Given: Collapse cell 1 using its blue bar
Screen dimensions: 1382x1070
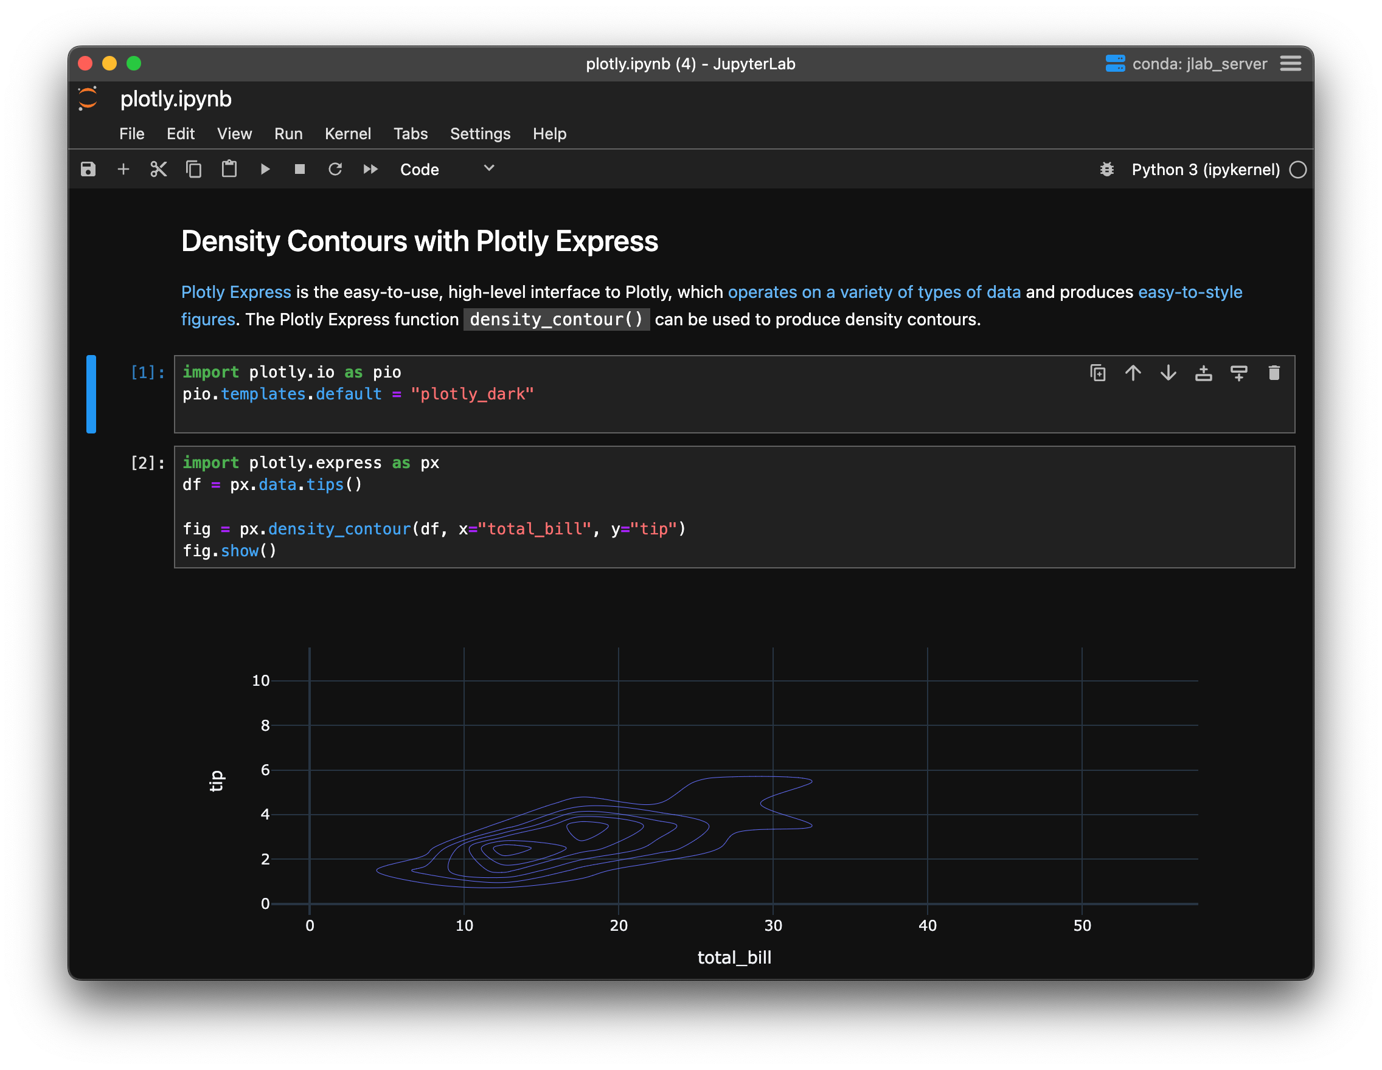Looking at the screenshot, I should tap(91, 395).
